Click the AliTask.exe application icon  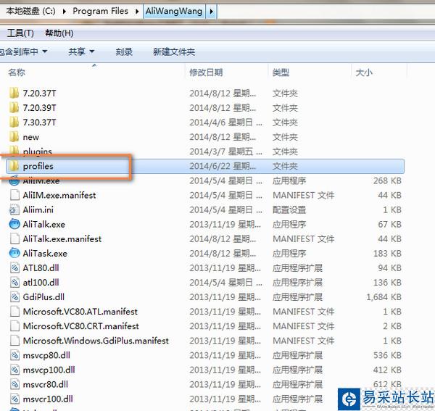pos(14,253)
